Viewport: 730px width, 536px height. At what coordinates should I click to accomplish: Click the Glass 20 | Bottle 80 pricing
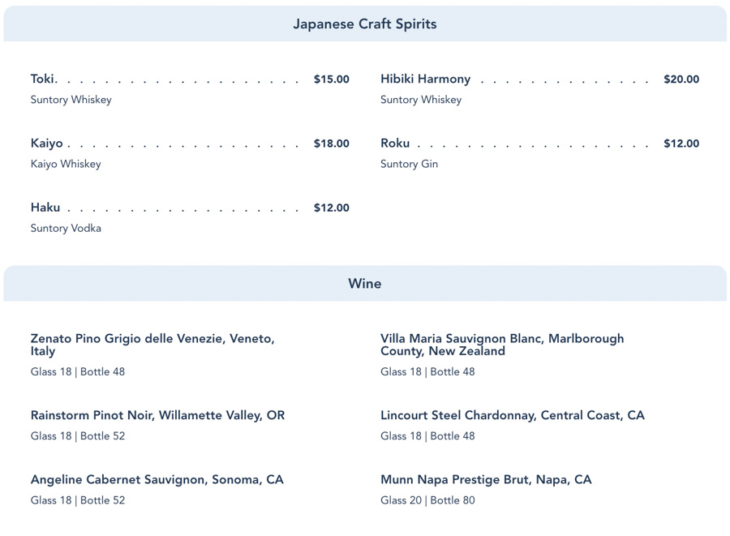pos(427,500)
